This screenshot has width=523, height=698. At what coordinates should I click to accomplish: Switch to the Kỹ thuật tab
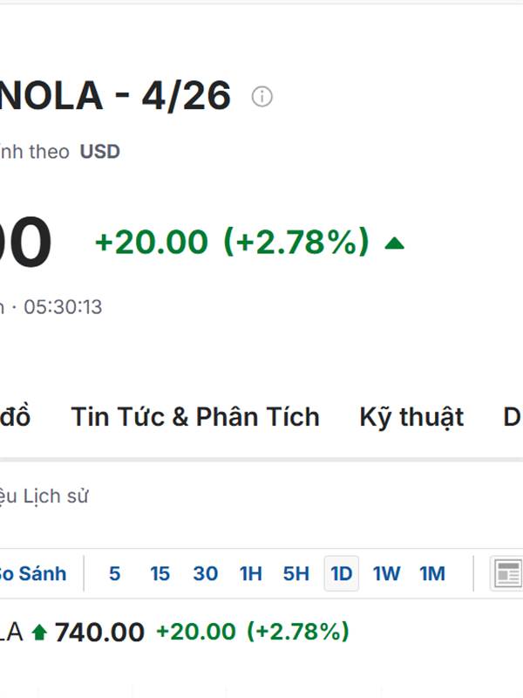(411, 417)
